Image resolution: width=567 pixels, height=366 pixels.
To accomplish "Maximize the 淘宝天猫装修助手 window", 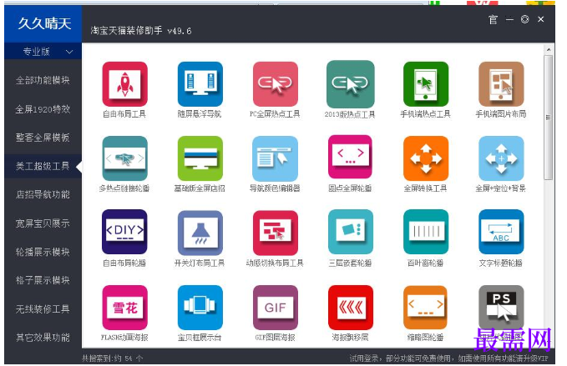I will (525, 19).
